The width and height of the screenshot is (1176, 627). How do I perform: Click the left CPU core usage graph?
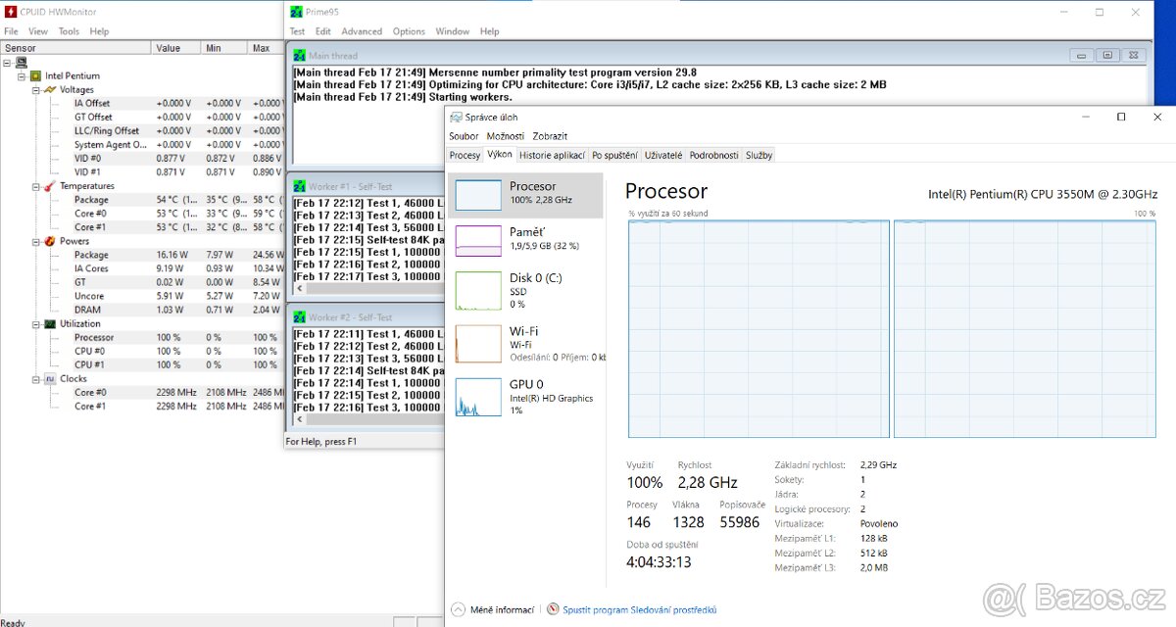(759, 329)
